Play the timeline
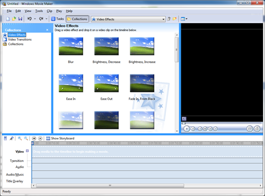This screenshot has width=265, height=196. pos(40,138)
